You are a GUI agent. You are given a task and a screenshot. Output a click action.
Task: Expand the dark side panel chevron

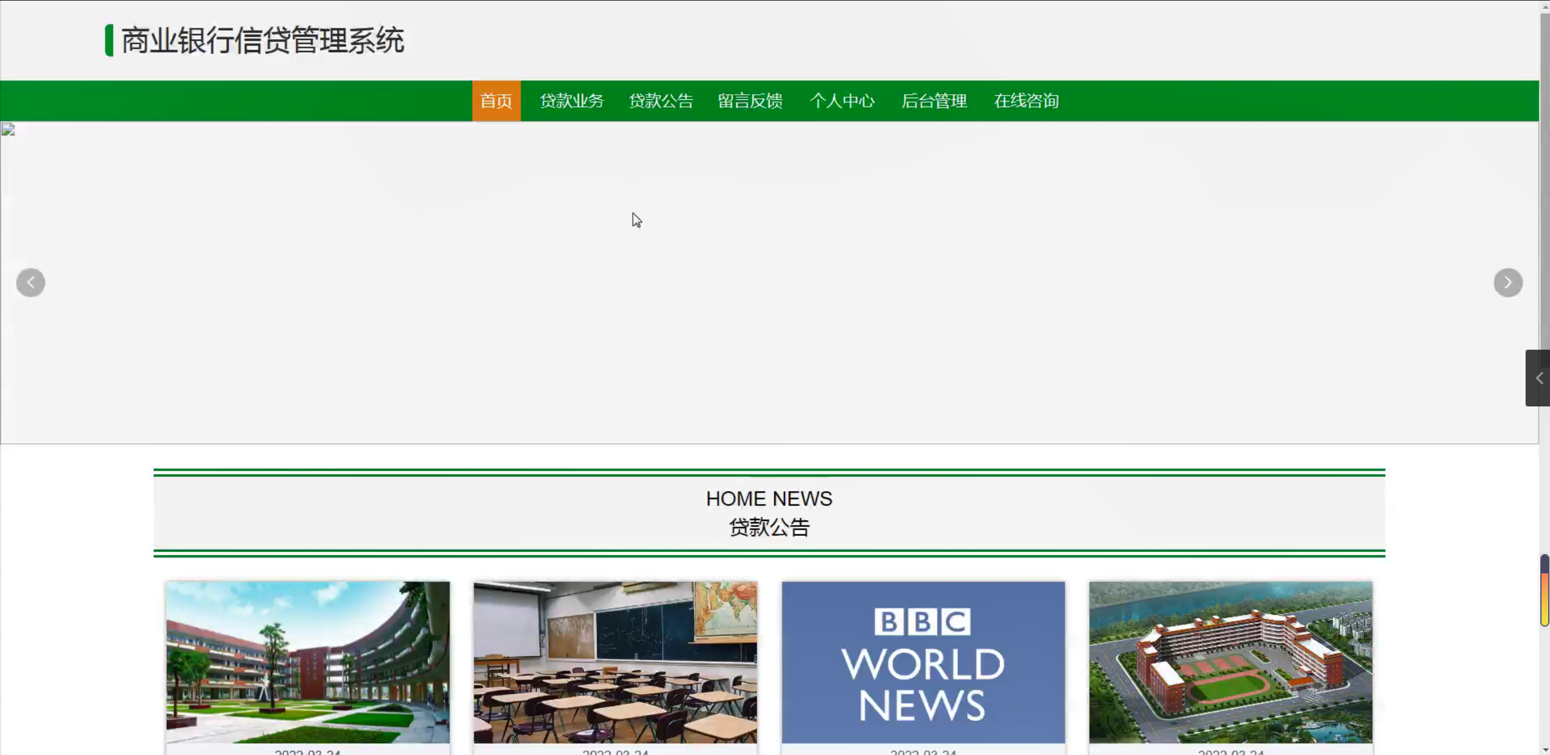(x=1539, y=378)
